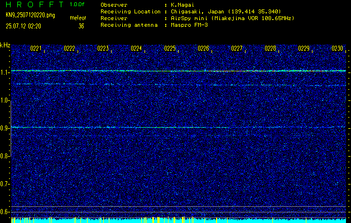Click location Chigasaki, Japan coordinates
The image size is (351, 223).
(226, 12)
